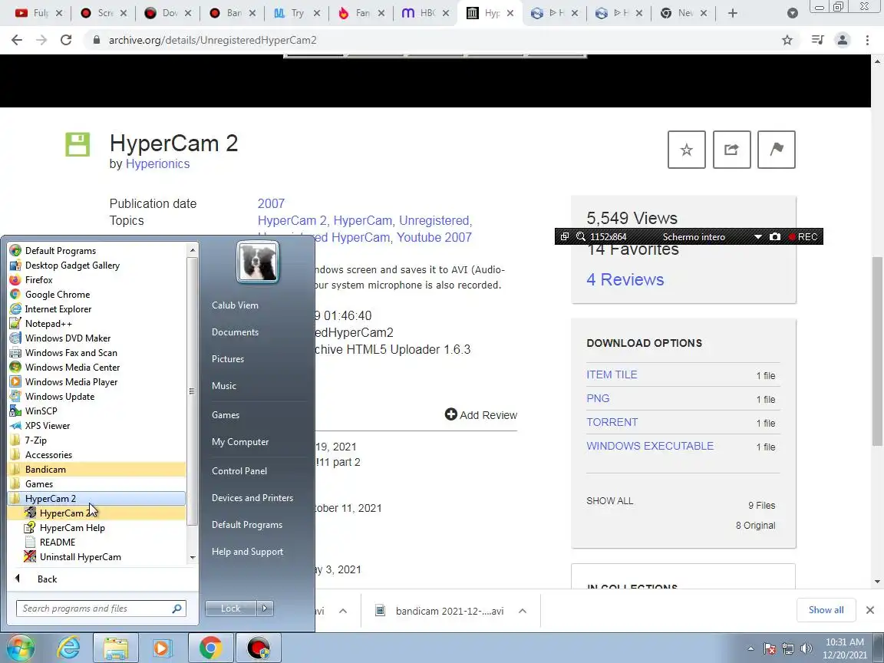Click Show all downloads button
The image size is (884, 663).
826,610
